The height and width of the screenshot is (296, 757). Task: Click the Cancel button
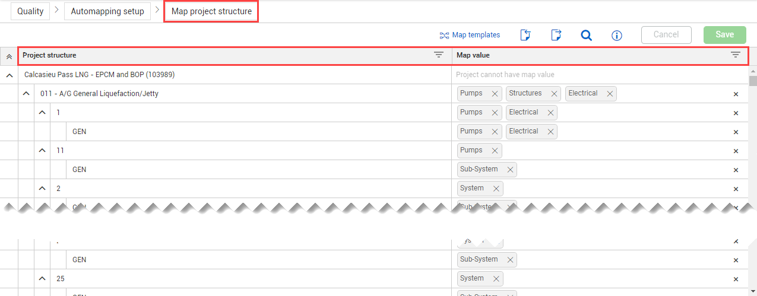click(x=666, y=34)
